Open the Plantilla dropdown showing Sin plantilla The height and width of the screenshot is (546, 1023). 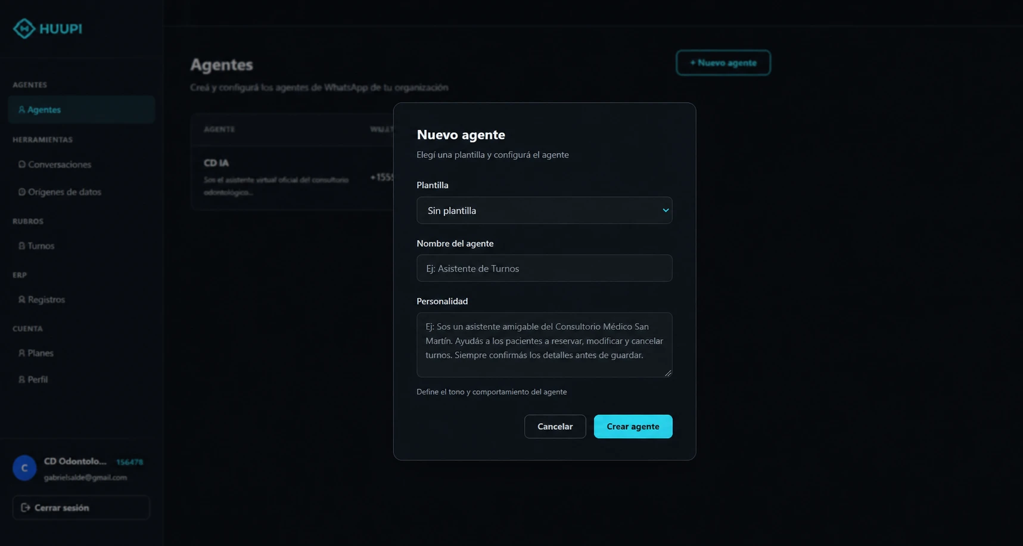tap(544, 210)
